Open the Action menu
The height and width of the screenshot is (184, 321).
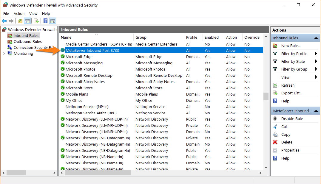pos(19,13)
